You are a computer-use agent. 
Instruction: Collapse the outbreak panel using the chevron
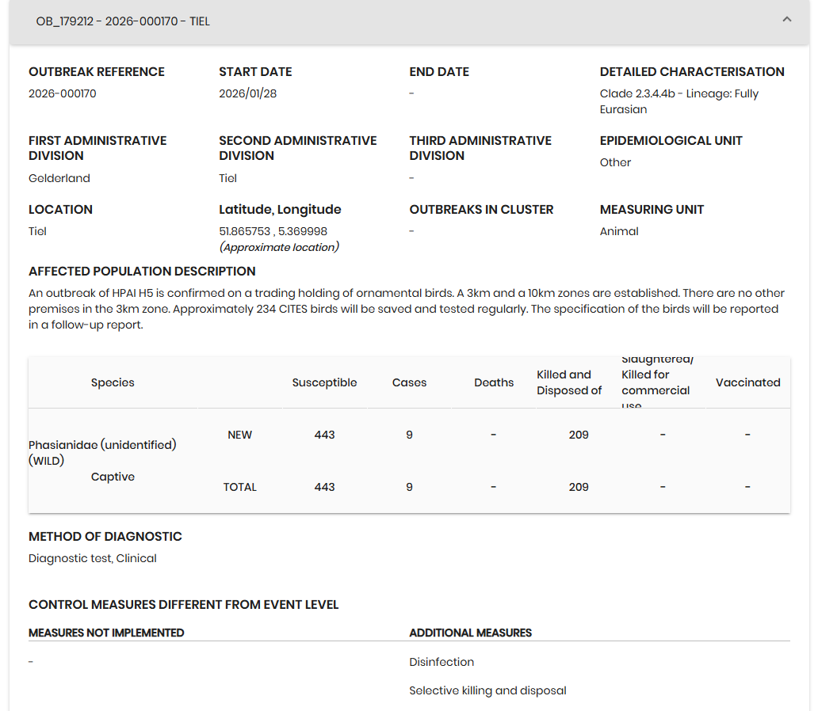click(786, 20)
